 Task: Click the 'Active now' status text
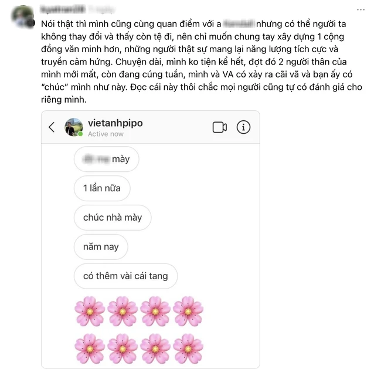tap(106, 134)
